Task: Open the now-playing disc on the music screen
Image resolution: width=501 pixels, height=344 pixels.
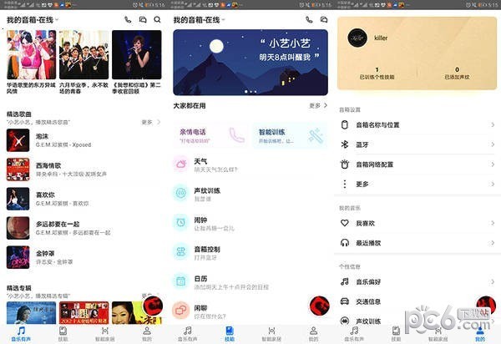Action: pyautogui.click(x=153, y=306)
